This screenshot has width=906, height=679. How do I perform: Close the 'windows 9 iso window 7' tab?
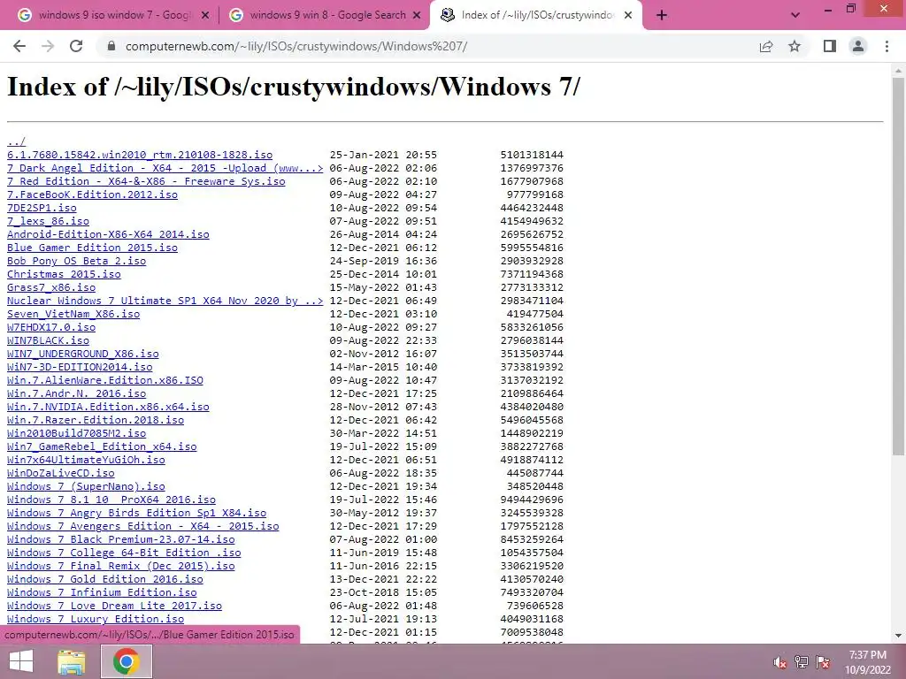click(x=205, y=16)
